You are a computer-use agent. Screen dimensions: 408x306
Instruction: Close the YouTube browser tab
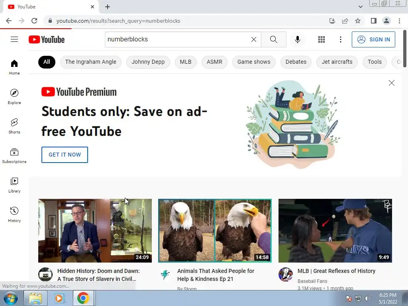pos(92,7)
